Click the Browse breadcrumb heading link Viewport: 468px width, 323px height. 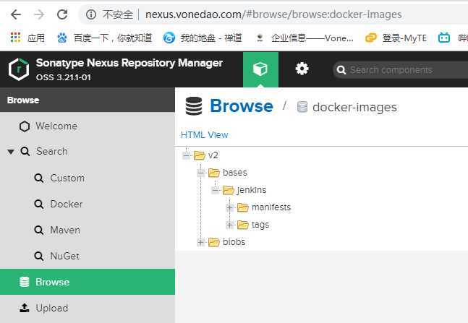[242, 106]
